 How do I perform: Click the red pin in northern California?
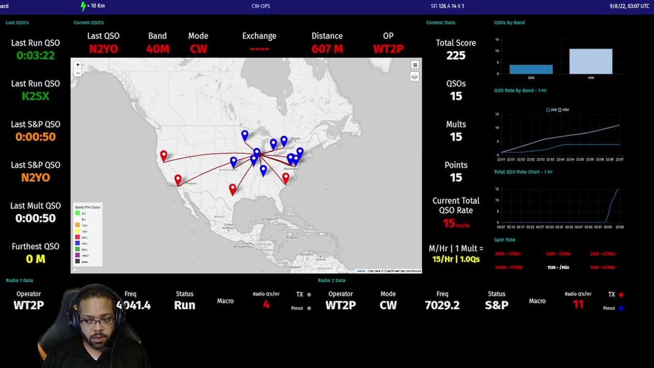pyautogui.click(x=163, y=155)
